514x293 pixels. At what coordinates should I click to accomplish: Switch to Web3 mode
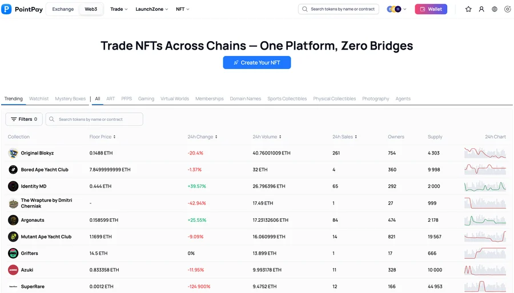pyautogui.click(x=91, y=9)
